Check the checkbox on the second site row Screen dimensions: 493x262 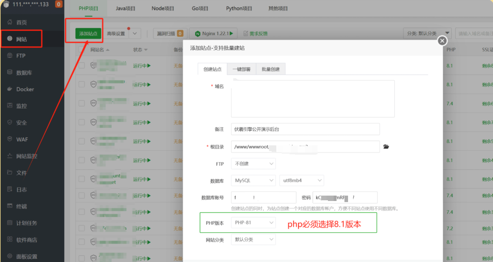pyautogui.click(x=81, y=84)
